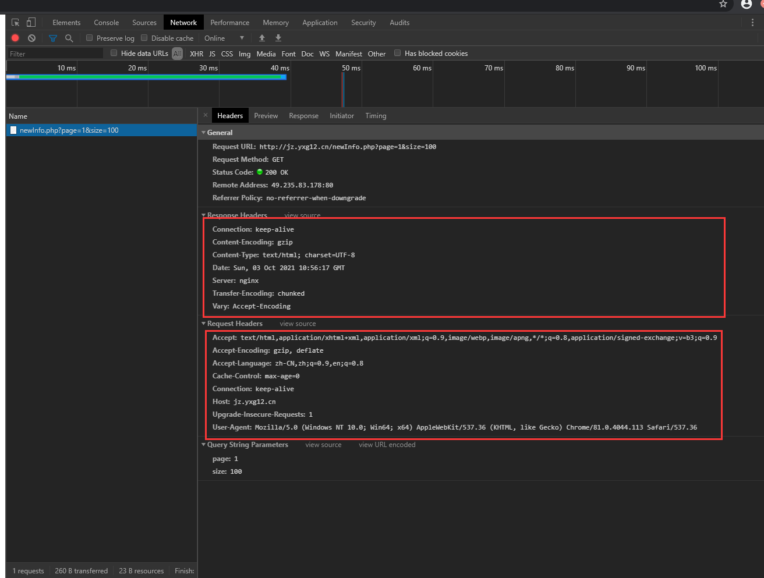Collapse Query String Parameters section
The height and width of the screenshot is (578, 764).
[204, 445]
